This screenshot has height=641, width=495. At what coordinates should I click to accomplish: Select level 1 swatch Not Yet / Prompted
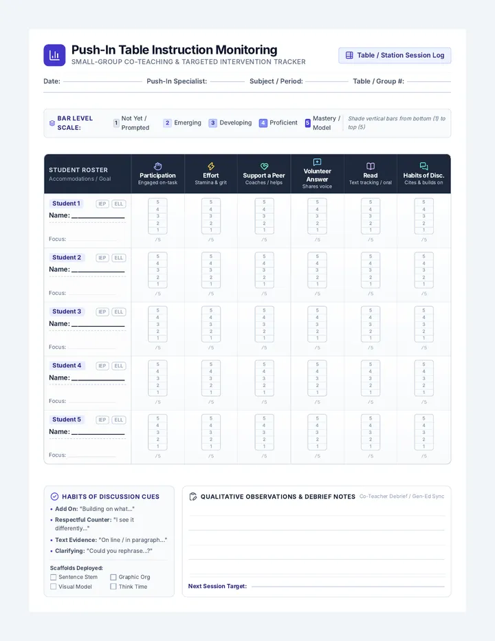(x=116, y=123)
